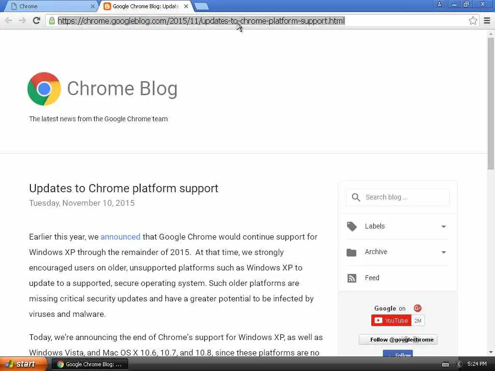495x371 pixels.
Task: Click the URL address bar
Action: click(x=262, y=21)
